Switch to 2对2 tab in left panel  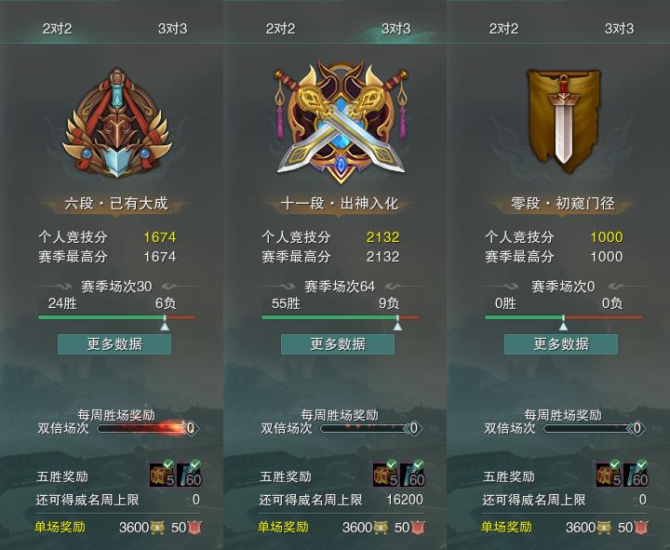pyautogui.click(x=58, y=29)
